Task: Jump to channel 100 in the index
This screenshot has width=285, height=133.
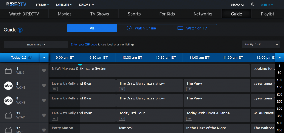Action: 279,80
